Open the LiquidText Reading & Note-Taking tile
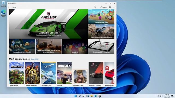This screenshot has width=175, height=98. pos(49,47)
